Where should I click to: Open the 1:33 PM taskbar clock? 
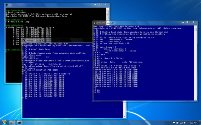(x=193, y=123)
